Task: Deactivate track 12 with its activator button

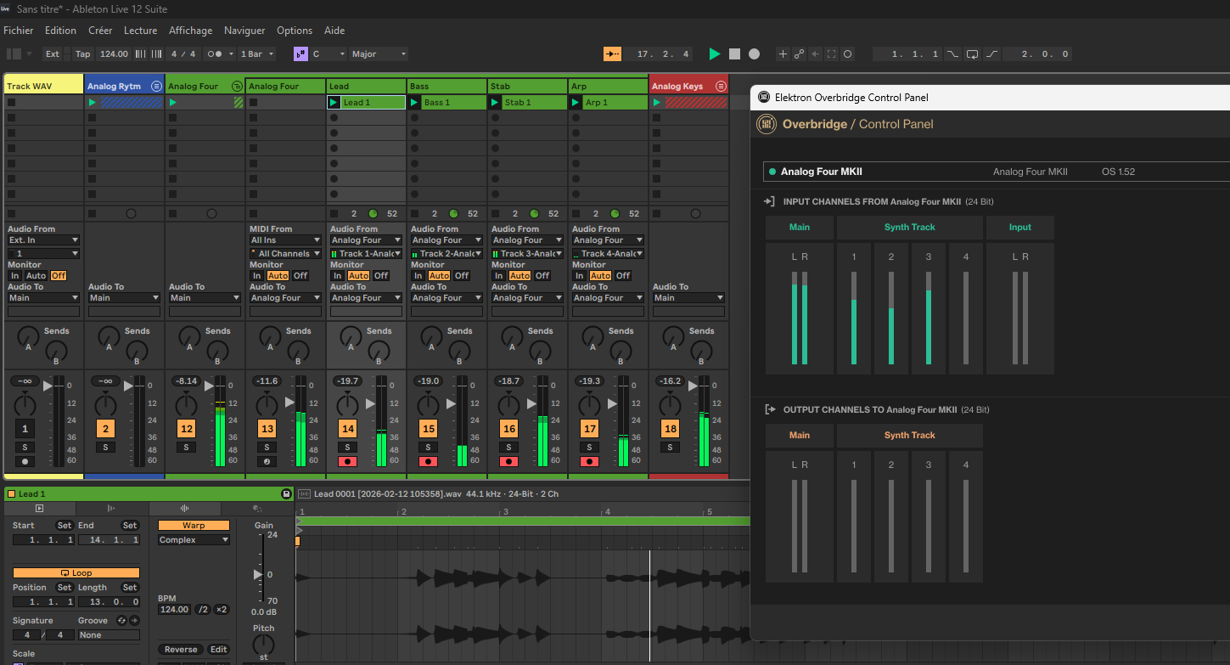Action: (186, 429)
